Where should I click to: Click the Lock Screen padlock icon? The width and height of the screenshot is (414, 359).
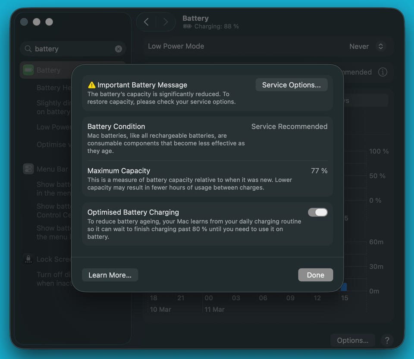pos(28,259)
